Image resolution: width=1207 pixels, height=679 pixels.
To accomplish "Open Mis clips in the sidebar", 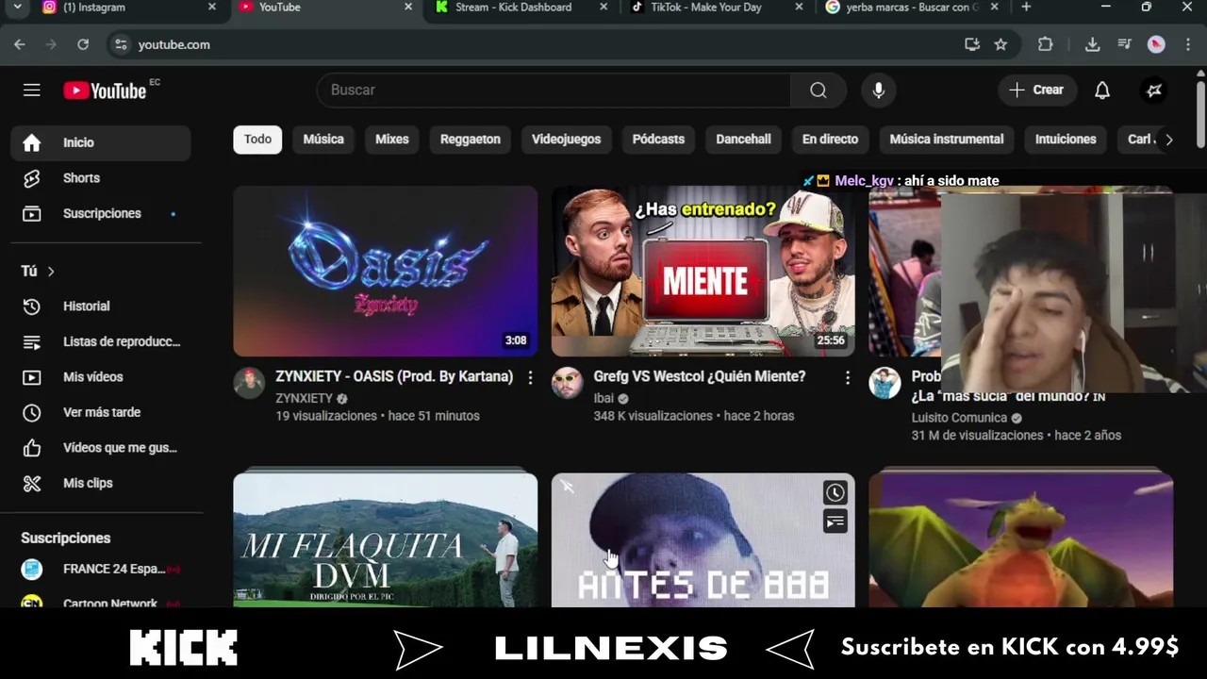I will pos(101,483).
